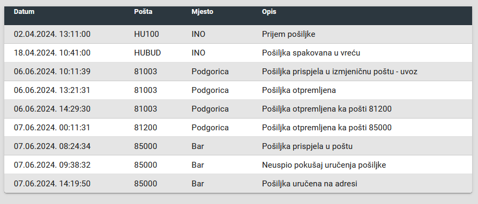Viewport: 478px width, 204px height.
Task: Click the Datum column header
Action: pos(24,12)
